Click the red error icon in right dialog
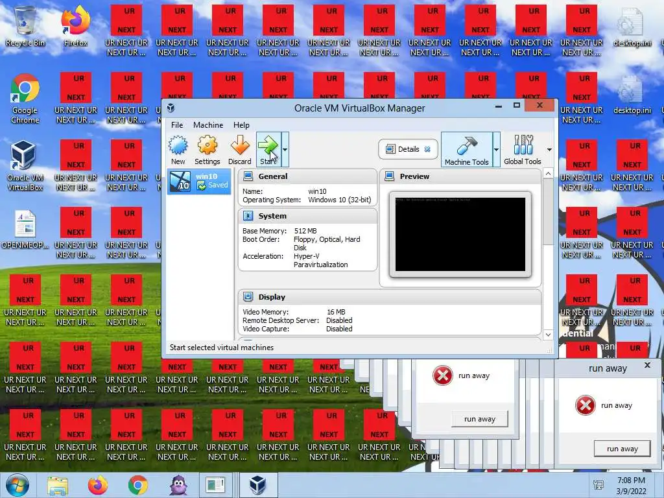 pos(586,405)
